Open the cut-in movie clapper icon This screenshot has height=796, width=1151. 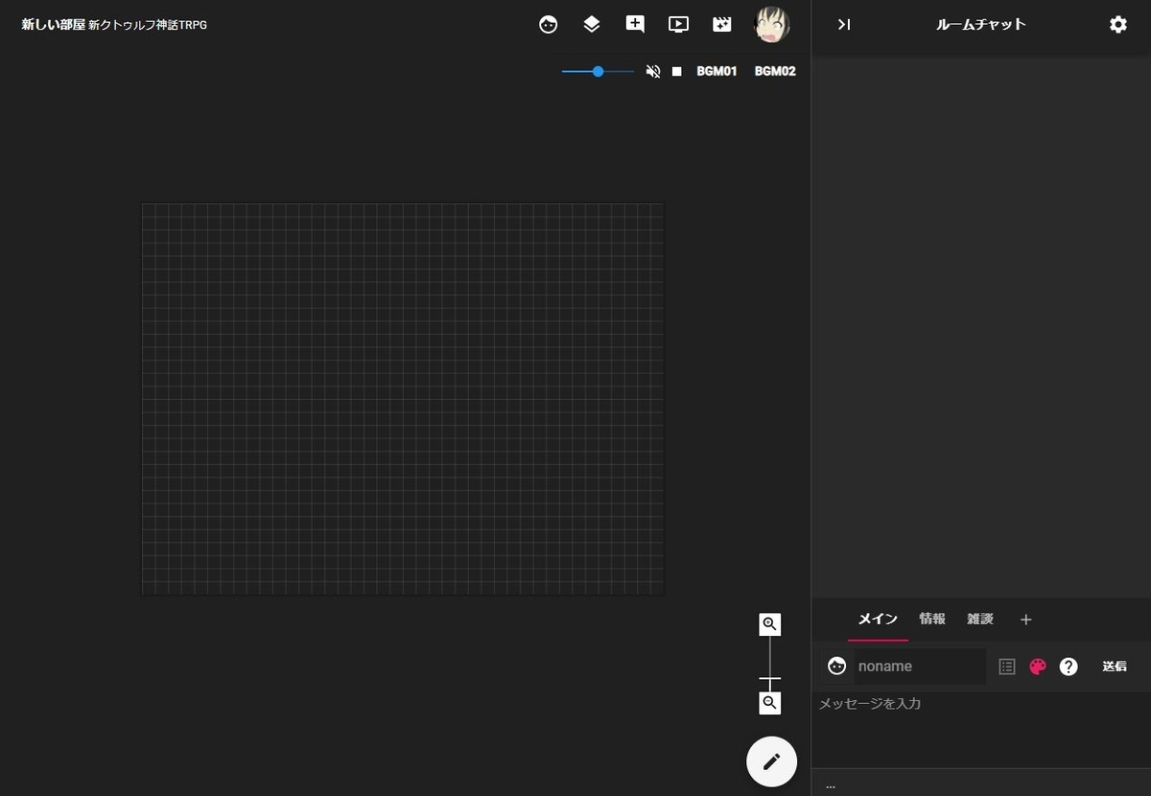(722, 25)
